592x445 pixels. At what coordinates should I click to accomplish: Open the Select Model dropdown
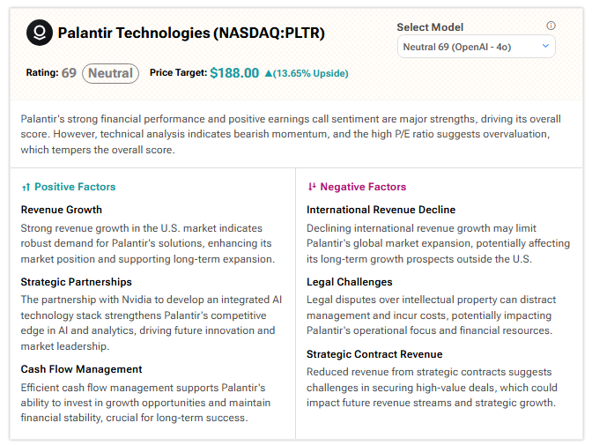(476, 46)
